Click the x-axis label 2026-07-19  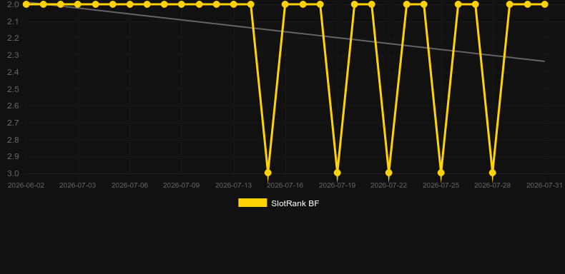pos(338,186)
